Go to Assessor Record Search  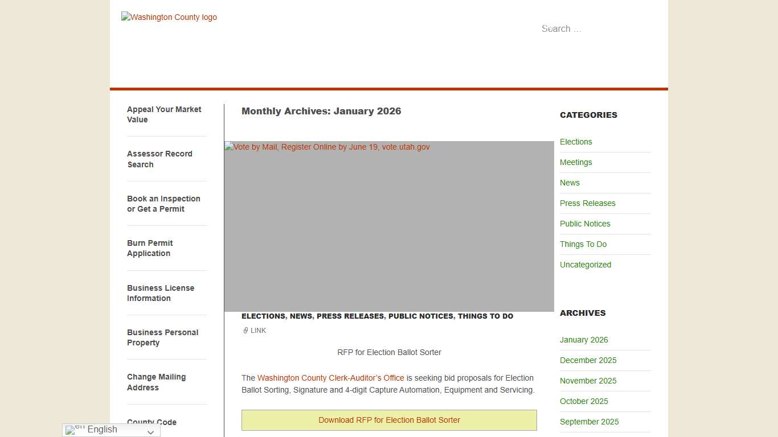[x=159, y=159]
